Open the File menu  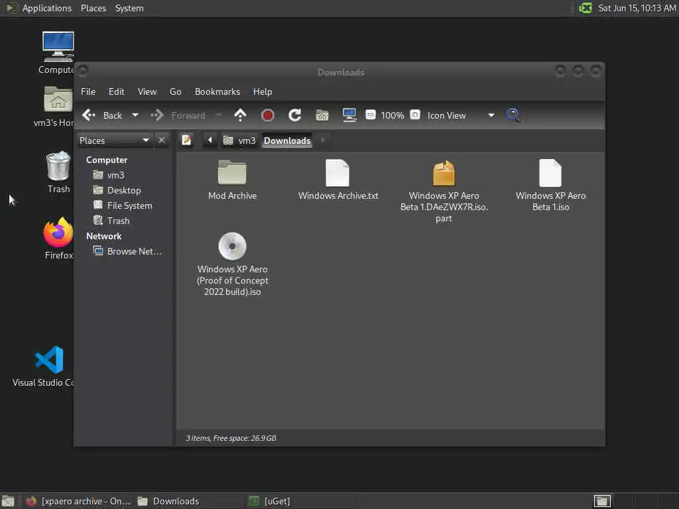pyautogui.click(x=88, y=91)
